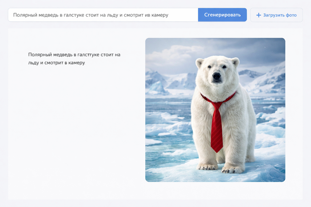Click the bear's black nose in the image
Image resolution: width=311 pixels, height=207 pixels.
(216, 76)
